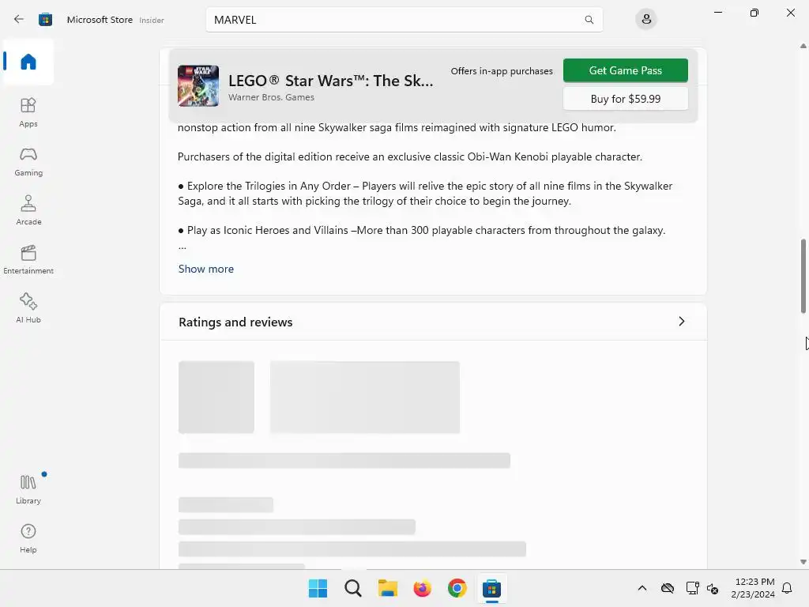Image resolution: width=809 pixels, height=607 pixels.
Task: Open the Apps section in sidebar
Action: coord(28,112)
